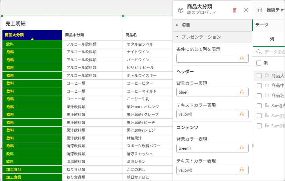Expand the 項目 section
Viewport: 285px width, 181px height.
(x=177, y=25)
